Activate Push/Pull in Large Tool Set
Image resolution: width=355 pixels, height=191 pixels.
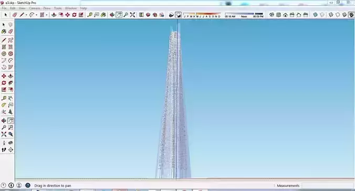tap(11, 76)
